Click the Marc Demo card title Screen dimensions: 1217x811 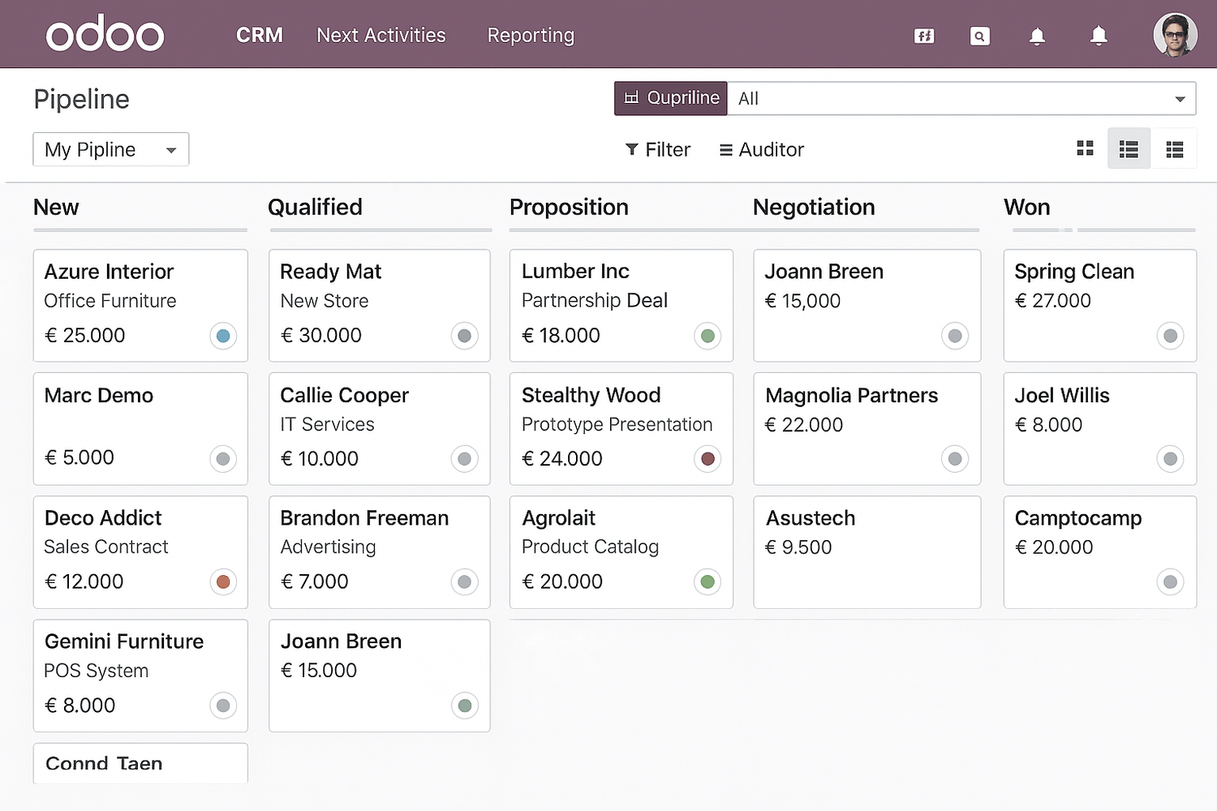coord(98,395)
